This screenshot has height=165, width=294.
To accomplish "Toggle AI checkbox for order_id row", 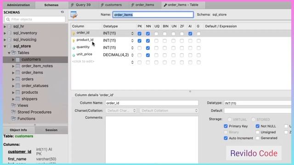I will (190, 33).
